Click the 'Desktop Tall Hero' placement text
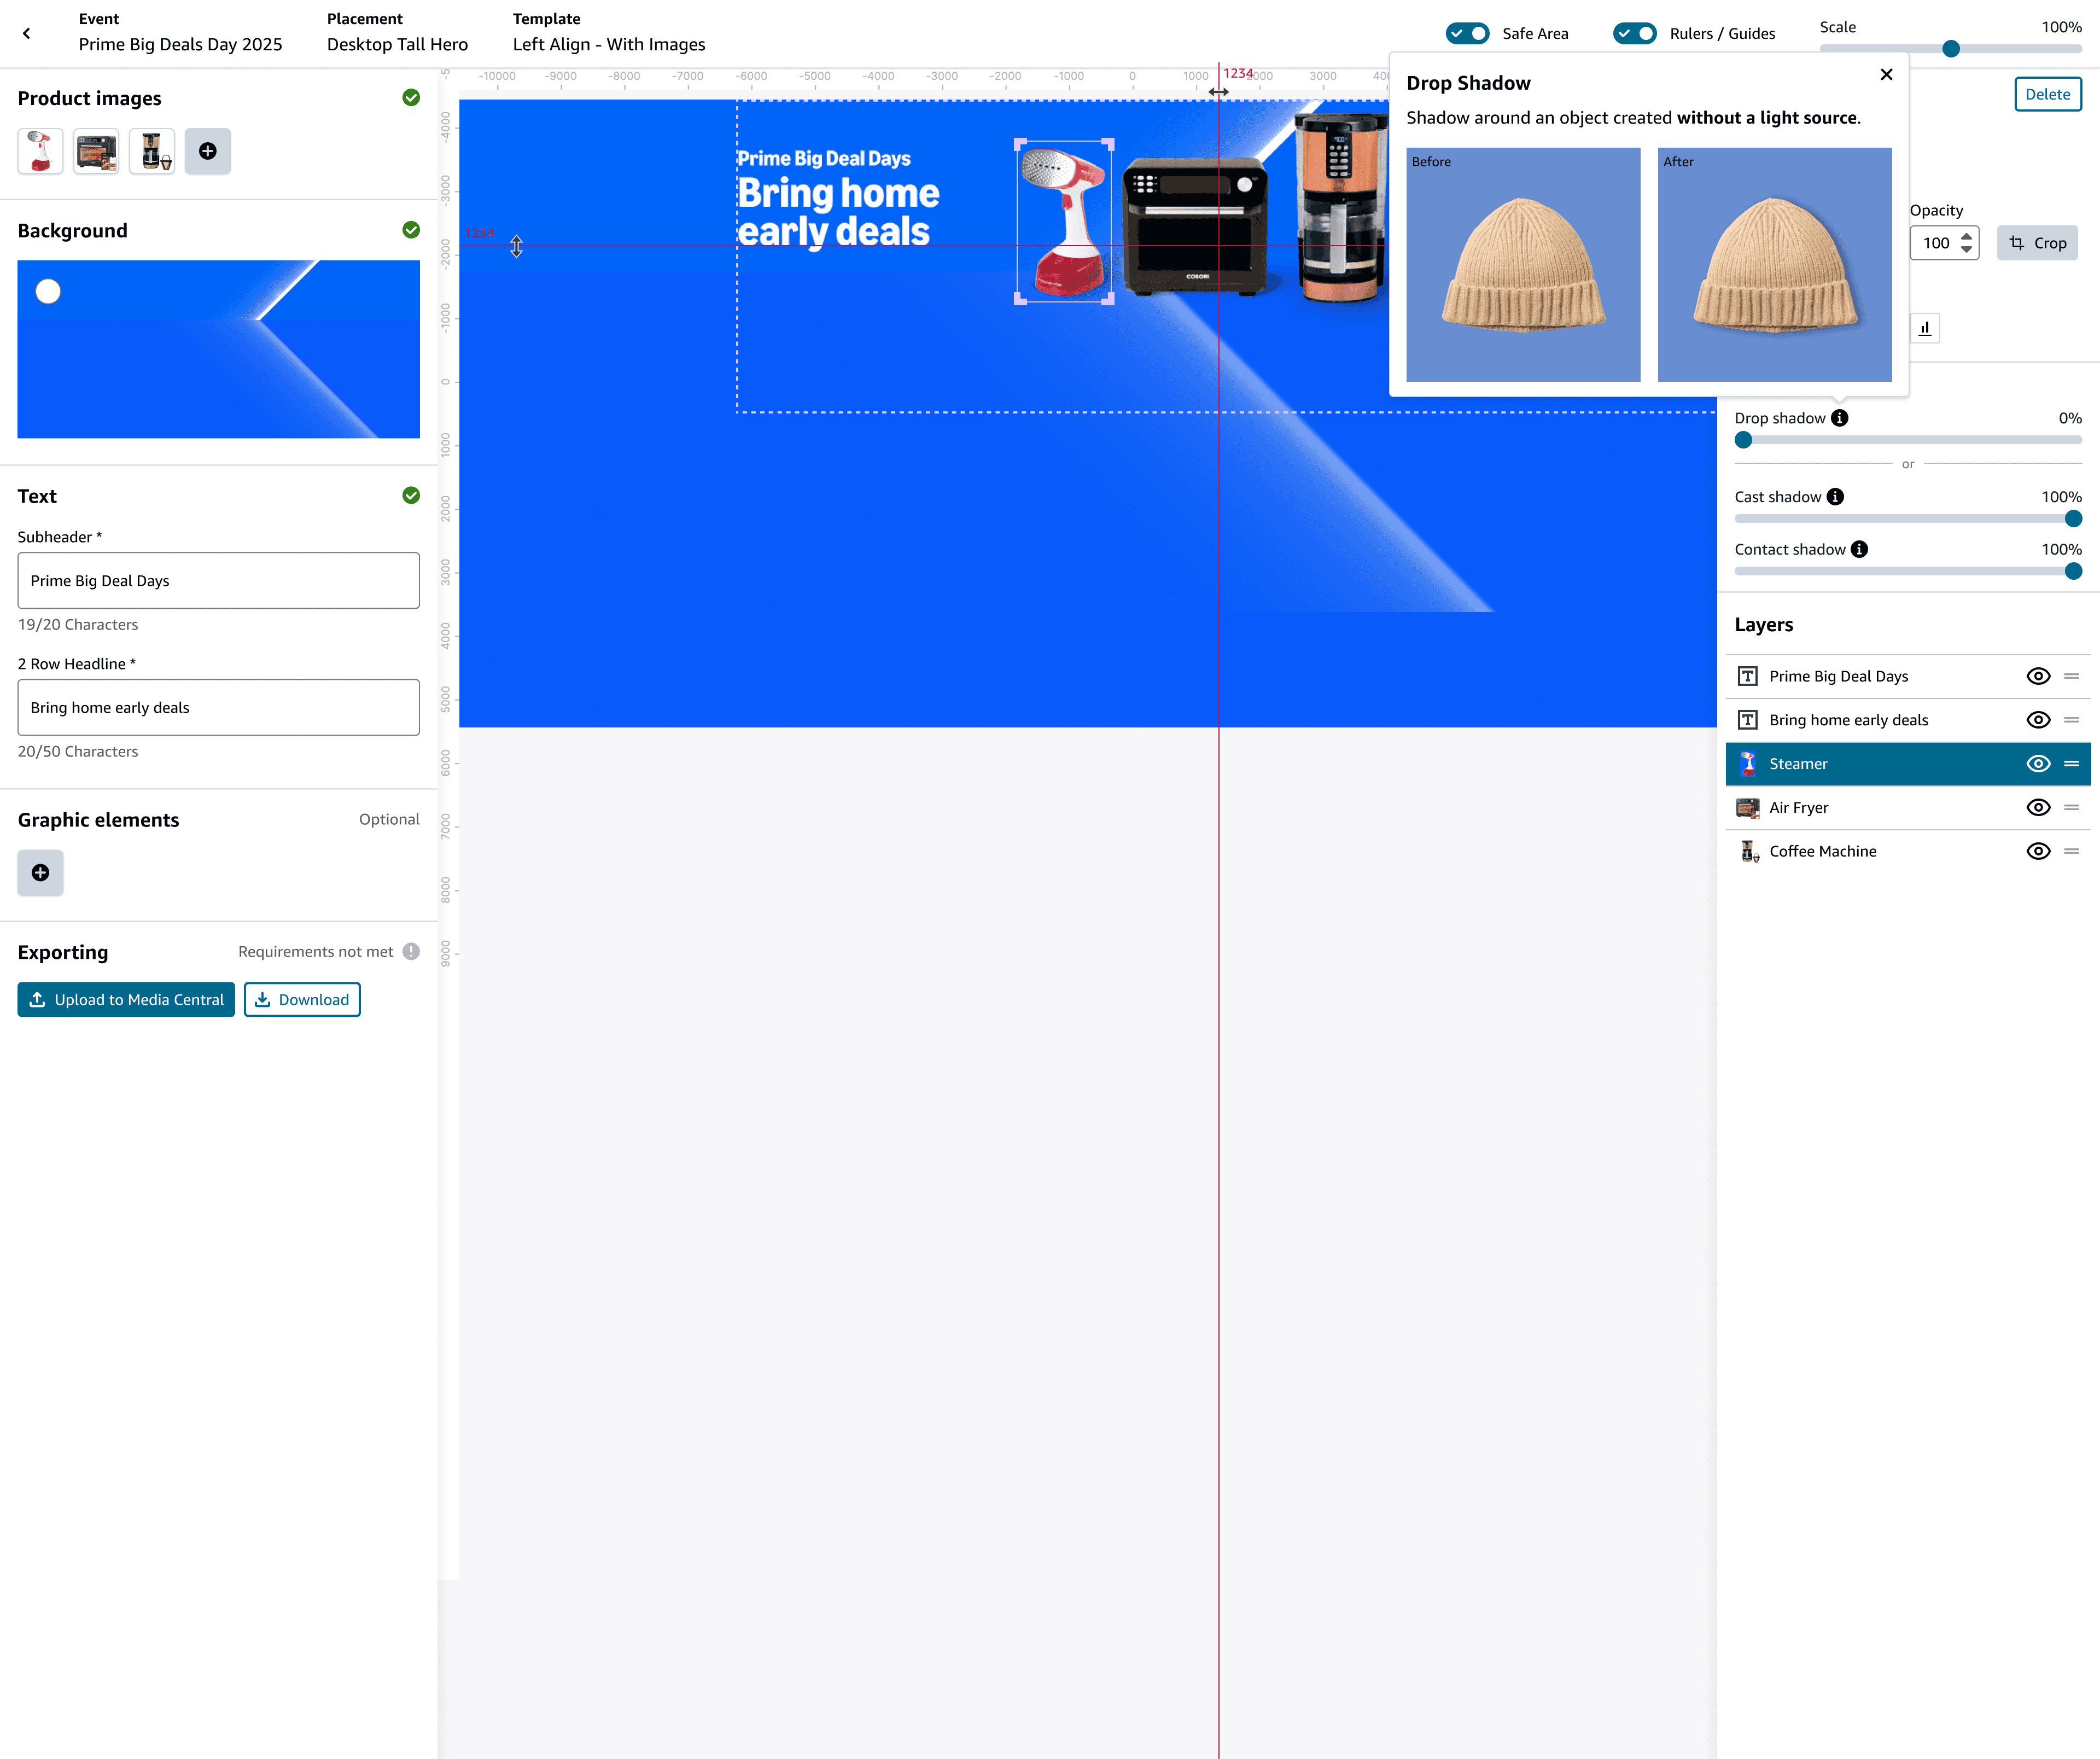This screenshot has height=1759, width=2100. tap(397, 44)
